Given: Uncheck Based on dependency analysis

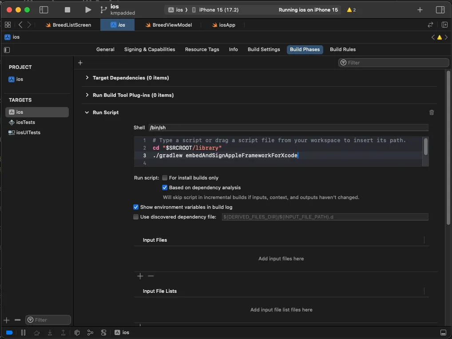Looking at the screenshot, I should pyautogui.click(x=165, y=187).
